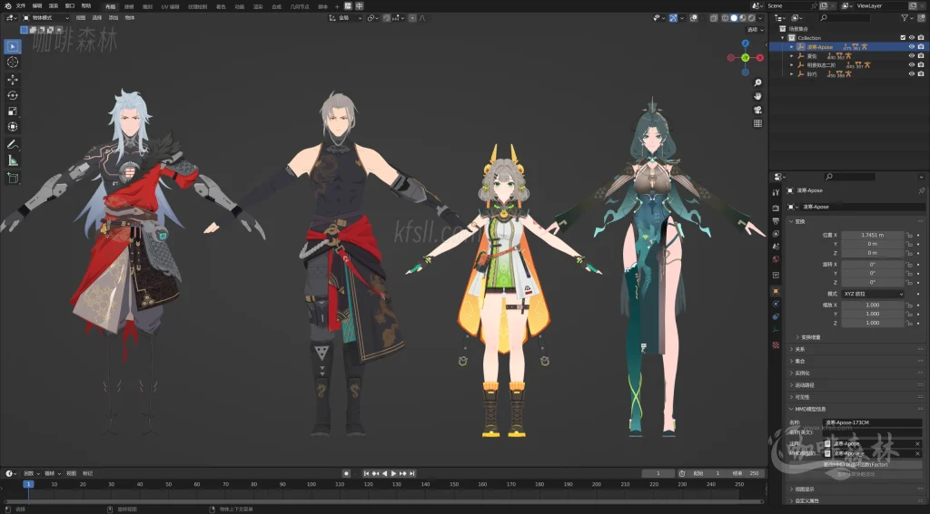Viewport: 930px width, 514px height.
Task: Hide the Apose armature with eye icon
Action: (x=912, y=47)
